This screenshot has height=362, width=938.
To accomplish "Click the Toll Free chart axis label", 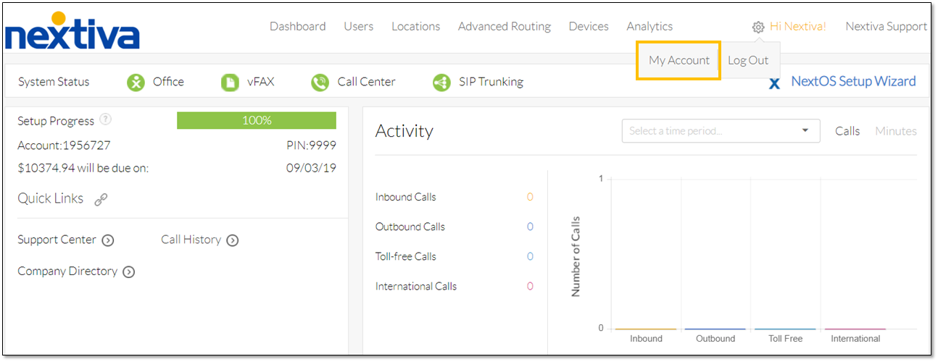I will 786,339.
